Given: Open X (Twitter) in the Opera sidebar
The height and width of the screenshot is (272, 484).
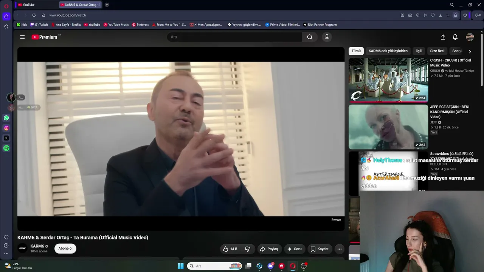Looking at the screenshot, I should (6, 138).
